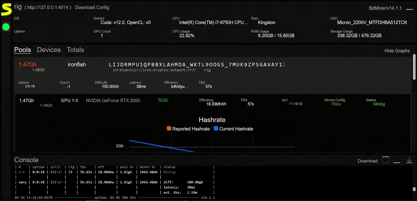Click the GPU 1:0 label
The height and width of the screenshot is (201, 417).
coord(69,100)
